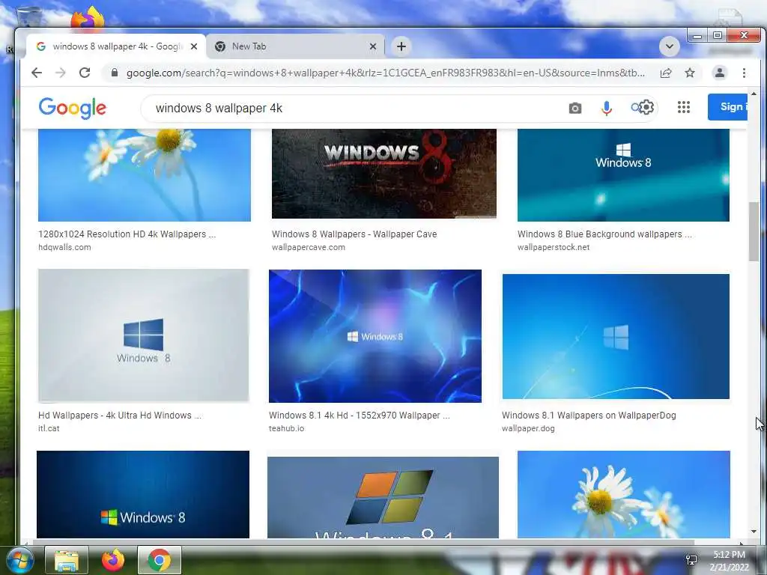
Task: Open the Windows Start orb
Action: (19, 560)
